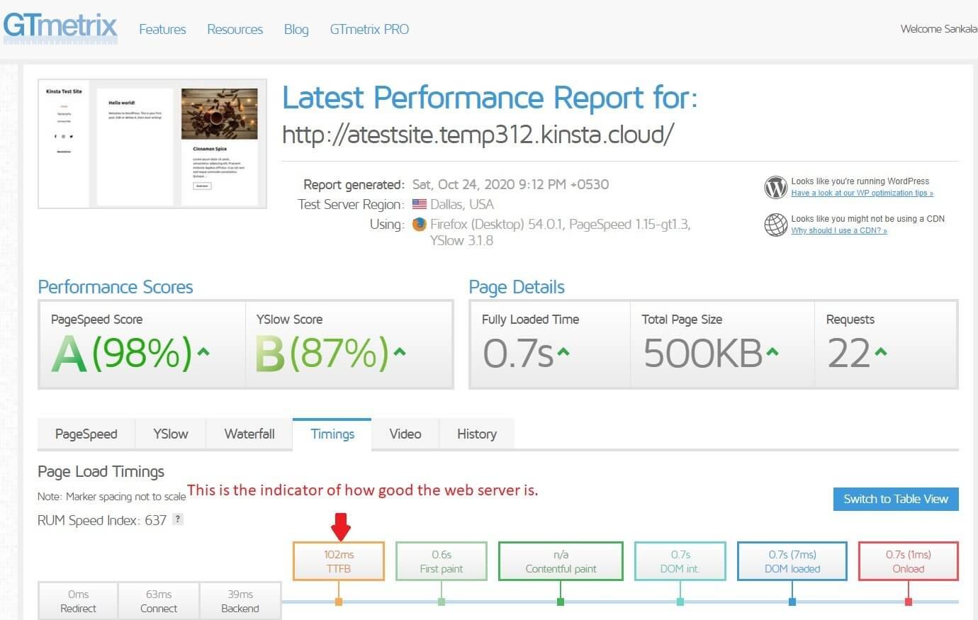Click the 500KB Total Page Size value
This screenshot has height=620, width=978.
703,353
